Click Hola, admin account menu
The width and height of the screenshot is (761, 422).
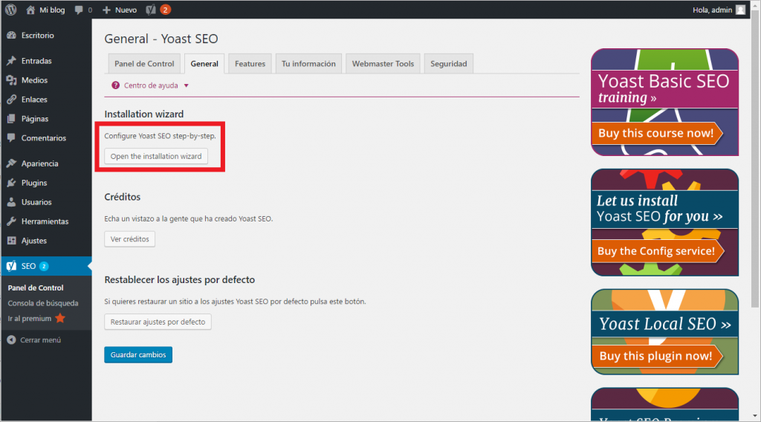[x=719, y=10]
